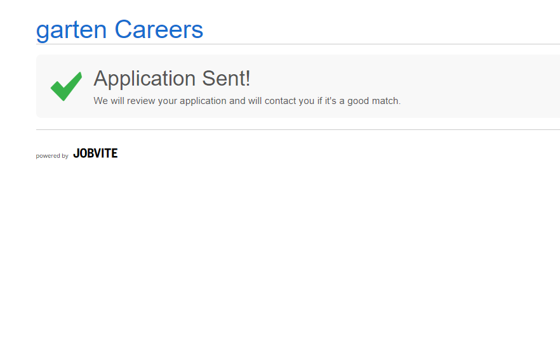Click "good match" at the message end
560x338 pixels.
click(373, 101)
